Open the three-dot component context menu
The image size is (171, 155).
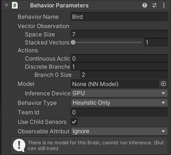pyautogui.click(x=164, y=5)
